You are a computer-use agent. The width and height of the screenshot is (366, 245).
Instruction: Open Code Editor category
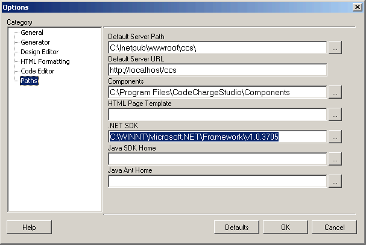[37, 71]
